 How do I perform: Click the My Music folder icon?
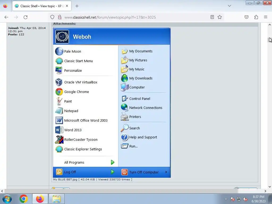(125, 69)
